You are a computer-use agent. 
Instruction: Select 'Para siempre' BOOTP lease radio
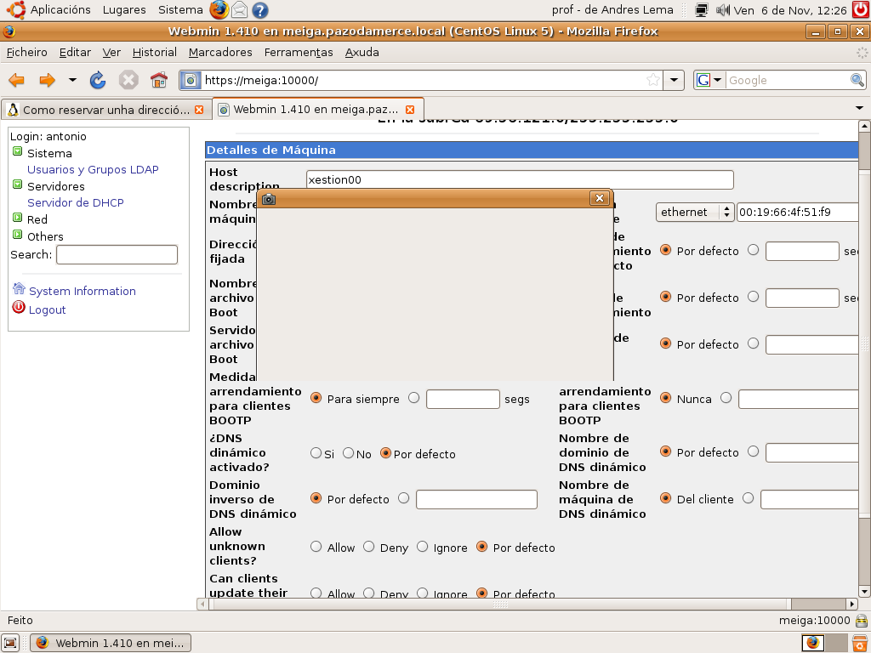316,398
